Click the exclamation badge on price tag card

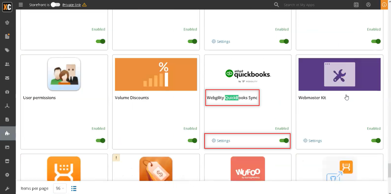click(x=116, y=158)
